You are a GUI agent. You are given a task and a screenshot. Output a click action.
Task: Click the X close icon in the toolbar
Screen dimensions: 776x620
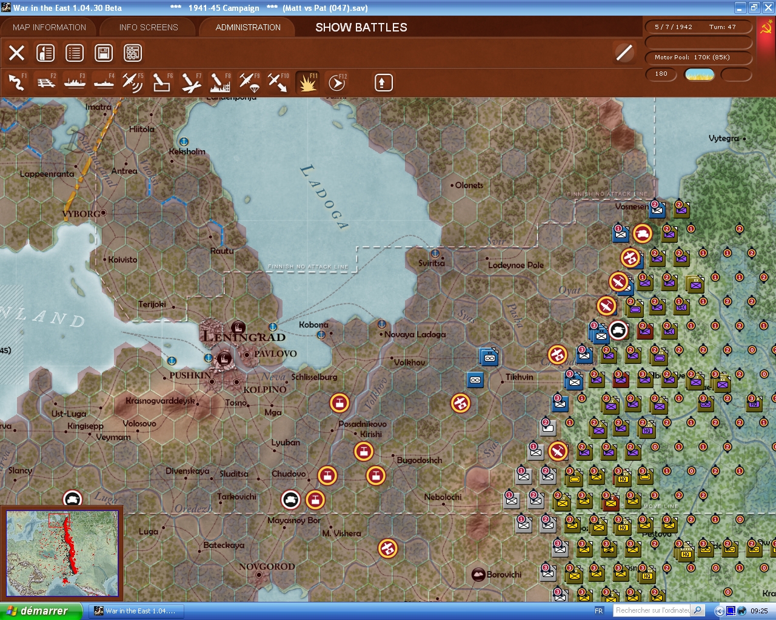[17, 53]
